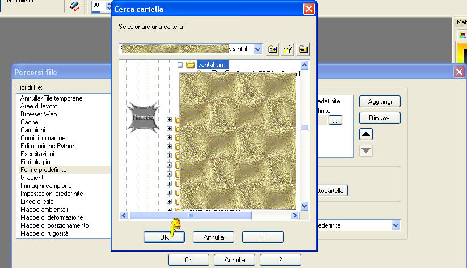The height and width of the screenshot is (268, 467).
Task: Click the Rimuovi button
Action: tap(380, 118)
